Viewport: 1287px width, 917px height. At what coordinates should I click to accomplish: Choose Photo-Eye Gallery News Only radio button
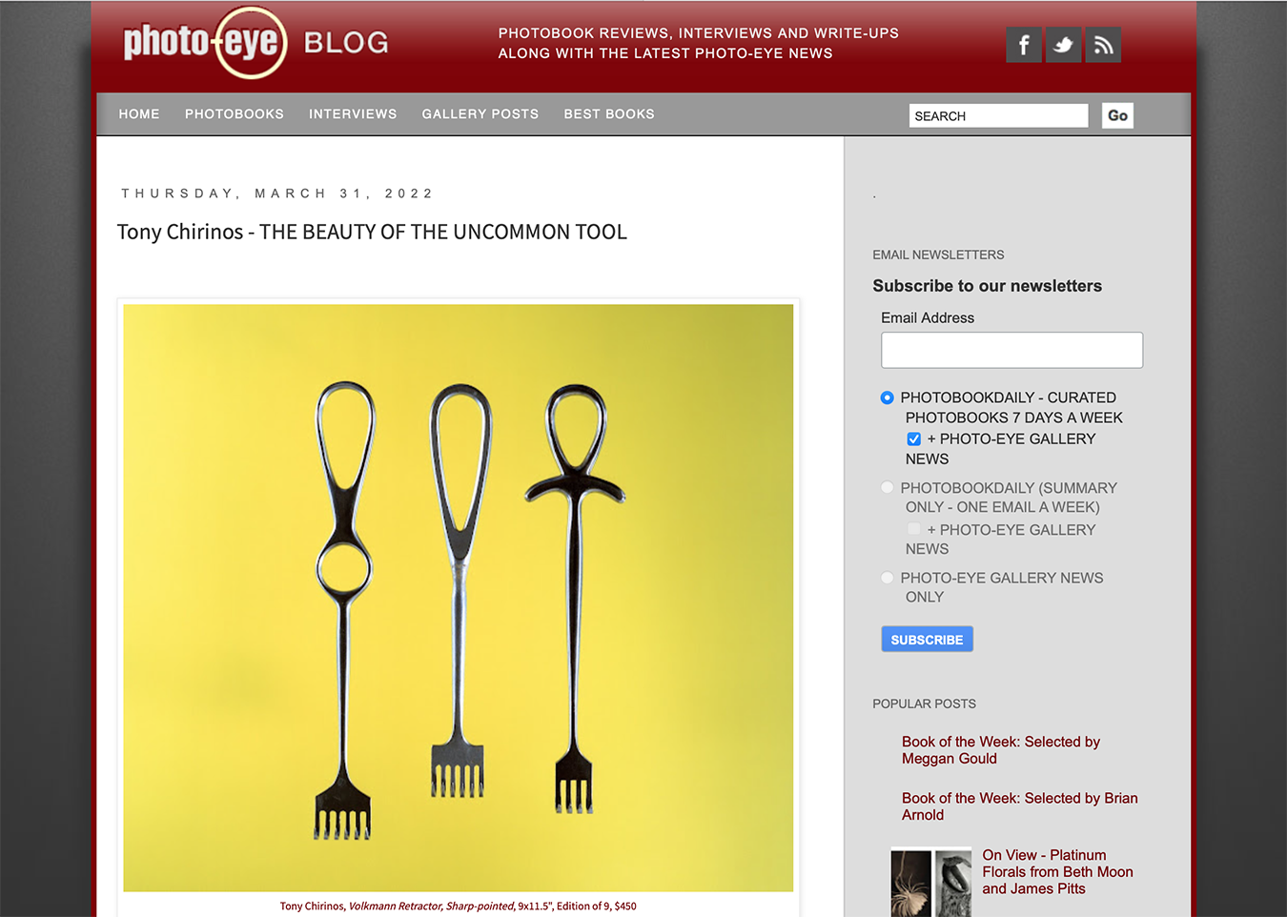pos(888,578)
